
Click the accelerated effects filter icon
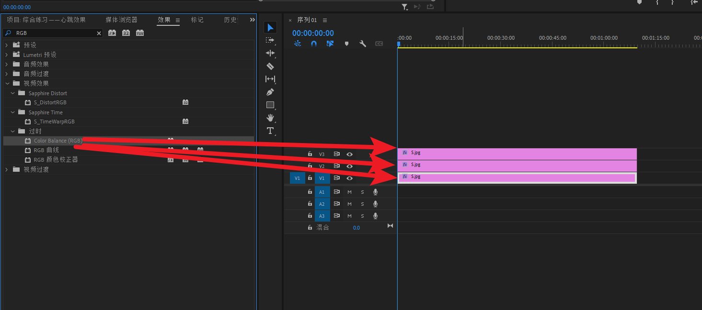pos(112,33)
